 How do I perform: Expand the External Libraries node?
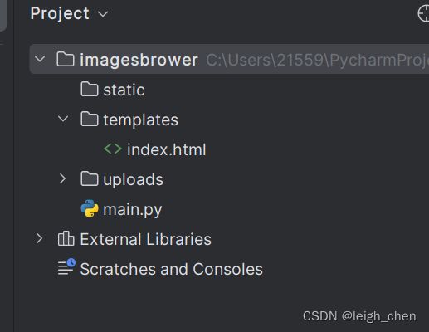point(39,238)
